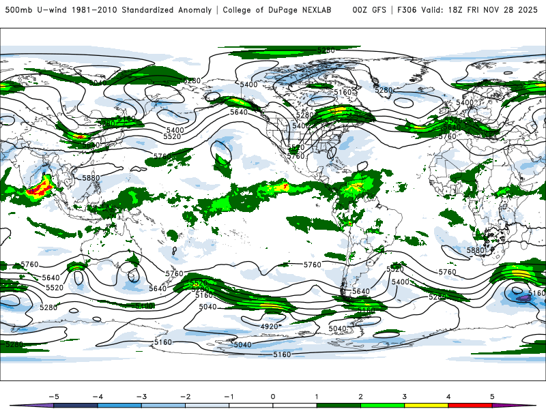Click the '4920' height contour label
This screenshot has height=409, width=546.
point(269,327)
